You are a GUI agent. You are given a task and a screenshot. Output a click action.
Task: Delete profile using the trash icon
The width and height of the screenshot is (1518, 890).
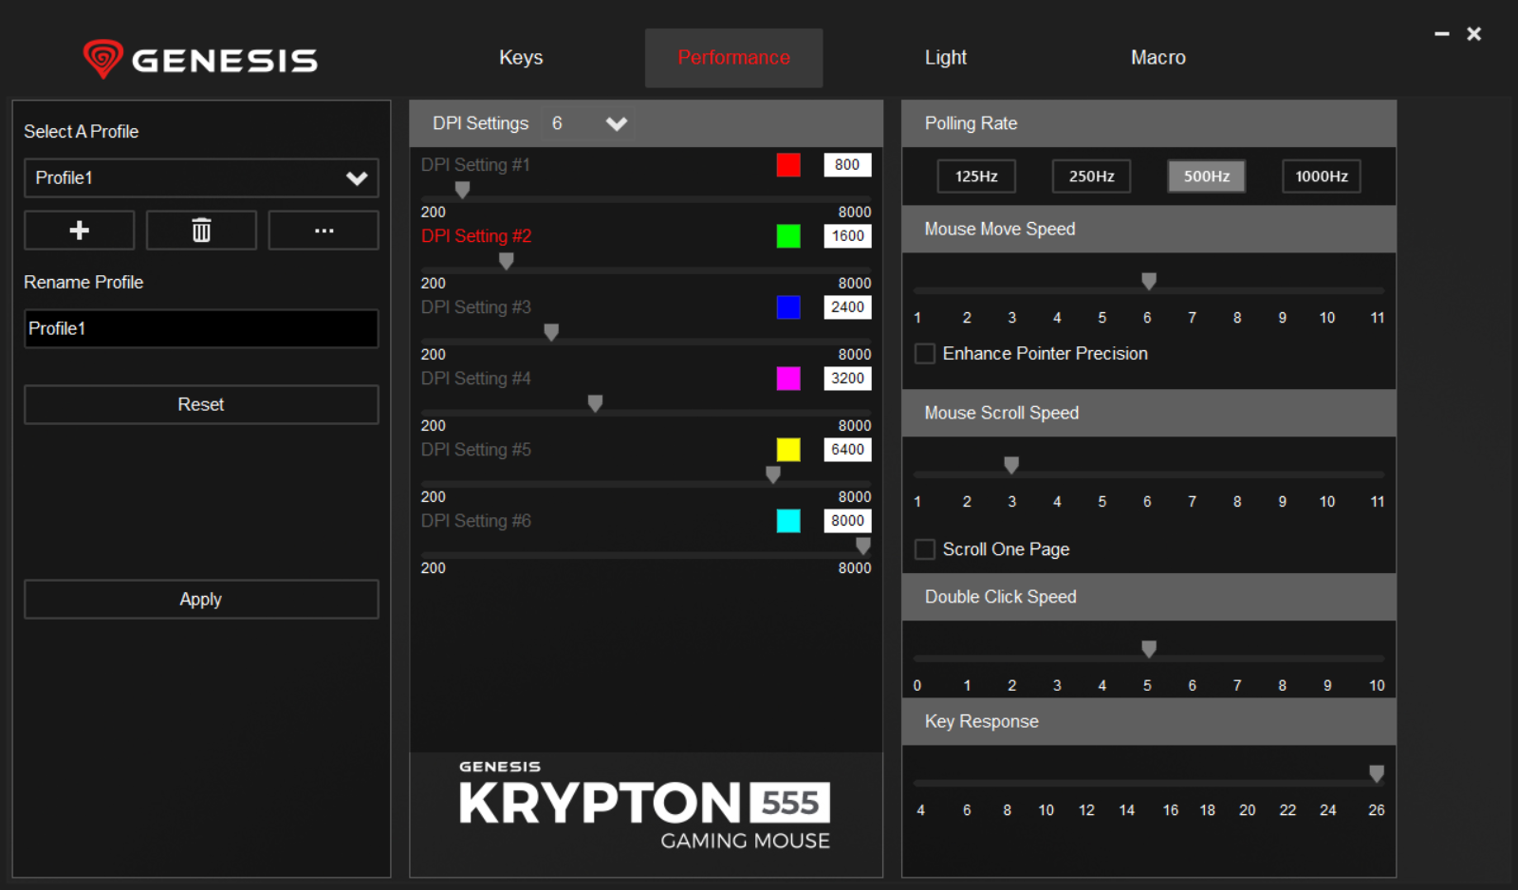pos(201,231)
